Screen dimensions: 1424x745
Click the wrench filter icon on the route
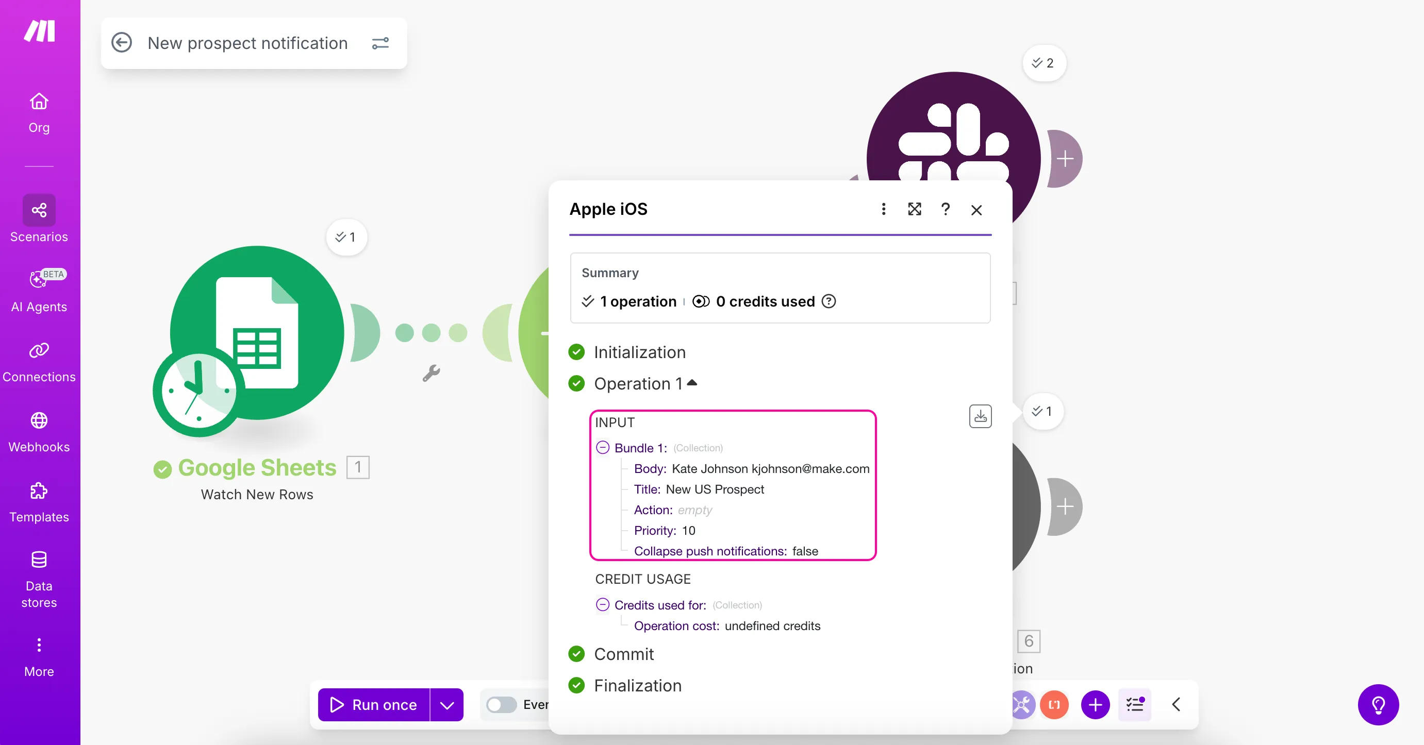click(431, 374)
